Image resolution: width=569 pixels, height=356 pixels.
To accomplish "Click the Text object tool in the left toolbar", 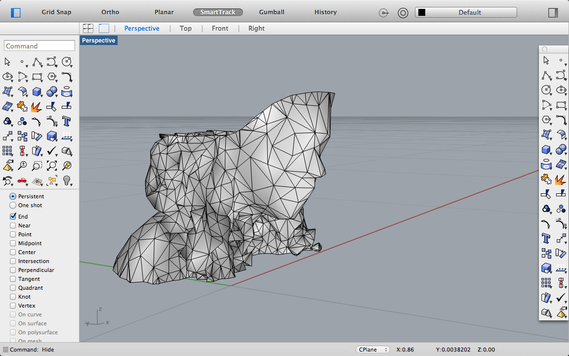I will point(66,121).
